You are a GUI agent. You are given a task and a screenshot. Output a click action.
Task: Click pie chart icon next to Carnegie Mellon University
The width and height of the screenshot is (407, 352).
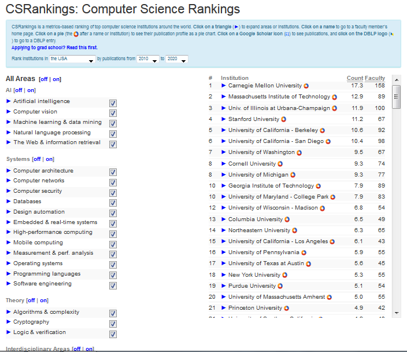[x=306, y=86]
